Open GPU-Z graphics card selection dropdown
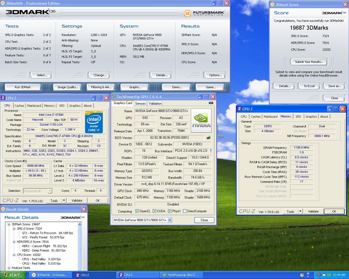Image resolution: width=349 pixels, height=279 pixels. 170,220
